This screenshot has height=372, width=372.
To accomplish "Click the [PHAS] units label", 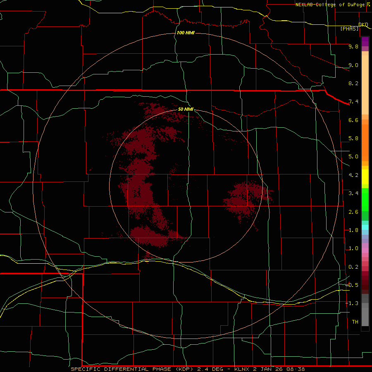I will click(x=349, y=29).
